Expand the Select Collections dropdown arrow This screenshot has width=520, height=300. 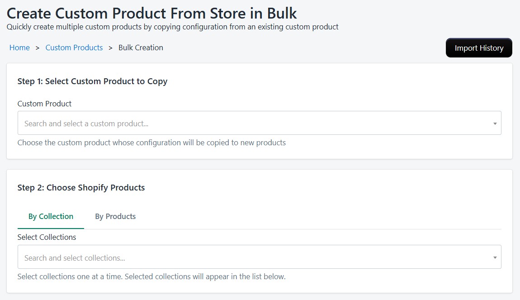[x=495, y=257]
